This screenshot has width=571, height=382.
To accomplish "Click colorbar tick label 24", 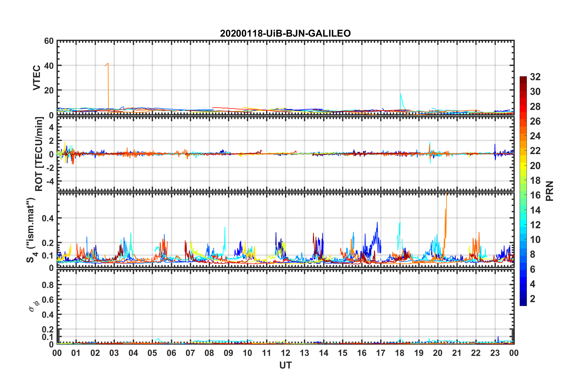I will pyautogui.click(x=535, y=136).
